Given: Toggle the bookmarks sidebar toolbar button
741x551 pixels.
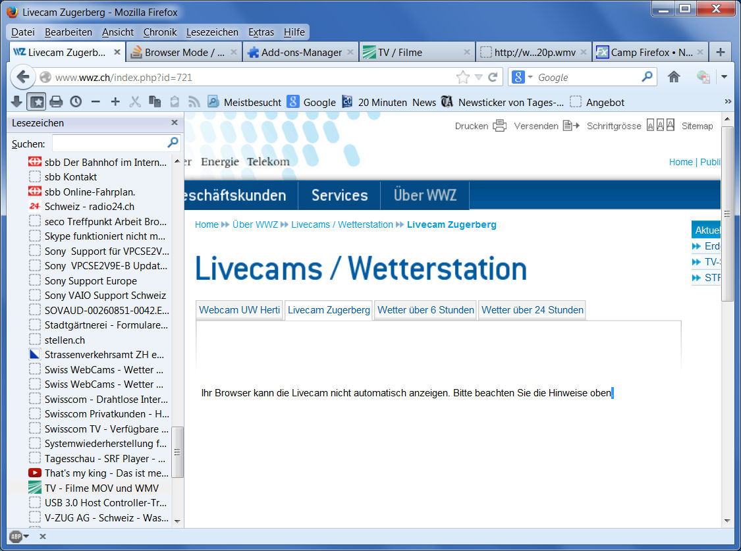Looking at the screenshot, I should (36, 101).
